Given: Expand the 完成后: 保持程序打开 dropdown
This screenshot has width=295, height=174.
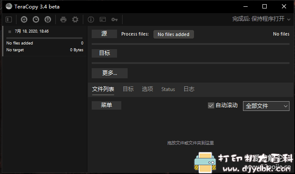Looking at the screenshot, I should (261, 19).
